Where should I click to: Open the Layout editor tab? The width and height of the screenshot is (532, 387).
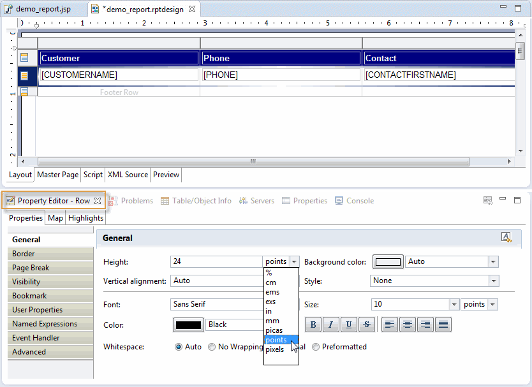coord(20,175)
